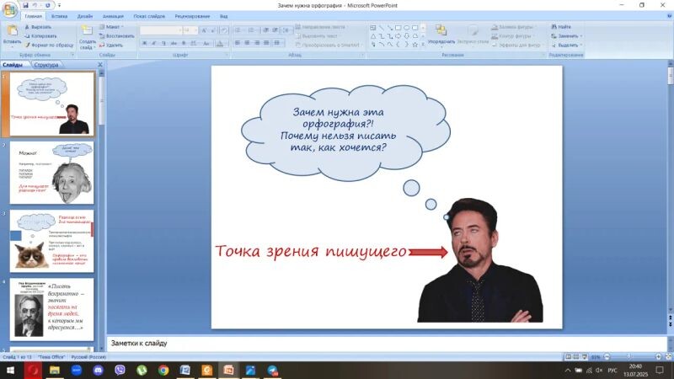Click Вырезать (Cut) in the clipboard group

coord(38,27)
